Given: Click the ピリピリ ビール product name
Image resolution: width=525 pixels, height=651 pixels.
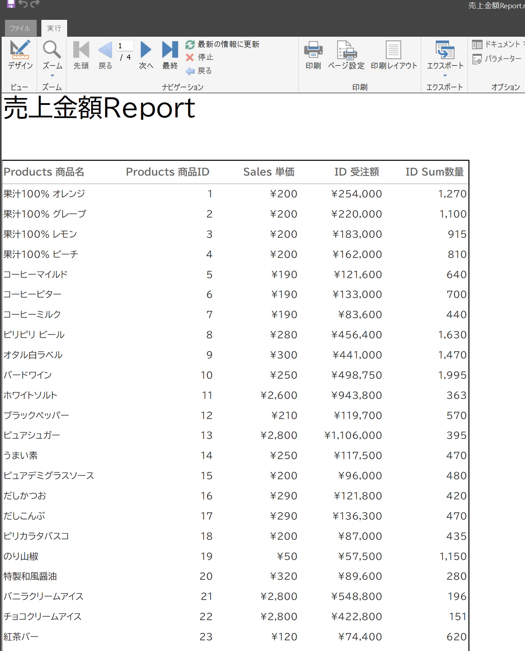Looking at the screenshot, I should [x=34, y=335].
